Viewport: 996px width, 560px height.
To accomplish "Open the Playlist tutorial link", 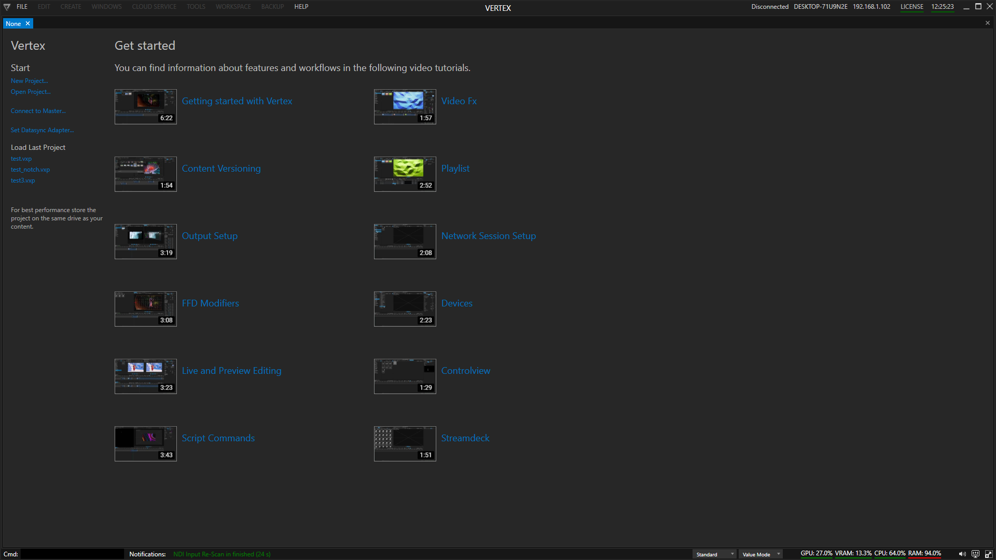I will [x=455, y=169].
